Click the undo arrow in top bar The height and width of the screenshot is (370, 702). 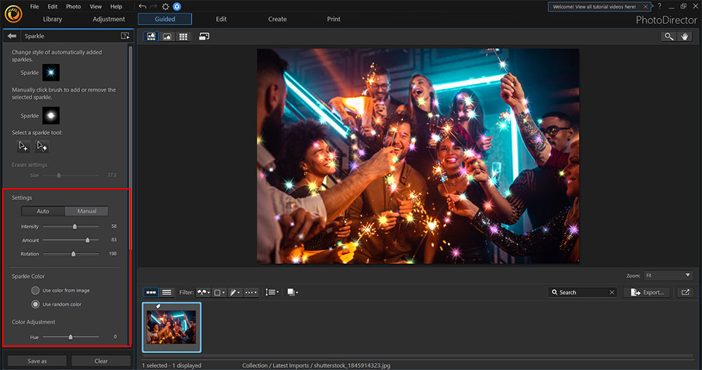pos(143,6)
